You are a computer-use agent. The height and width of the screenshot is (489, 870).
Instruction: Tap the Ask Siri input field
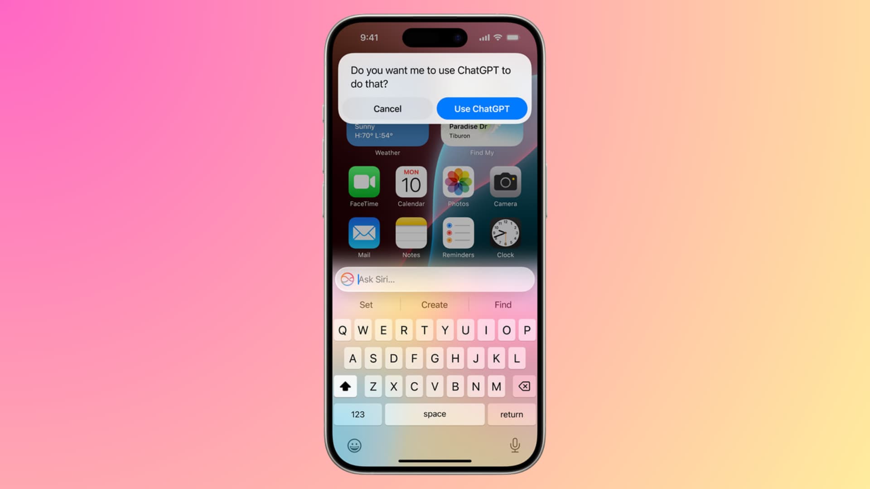click(435, 279)
